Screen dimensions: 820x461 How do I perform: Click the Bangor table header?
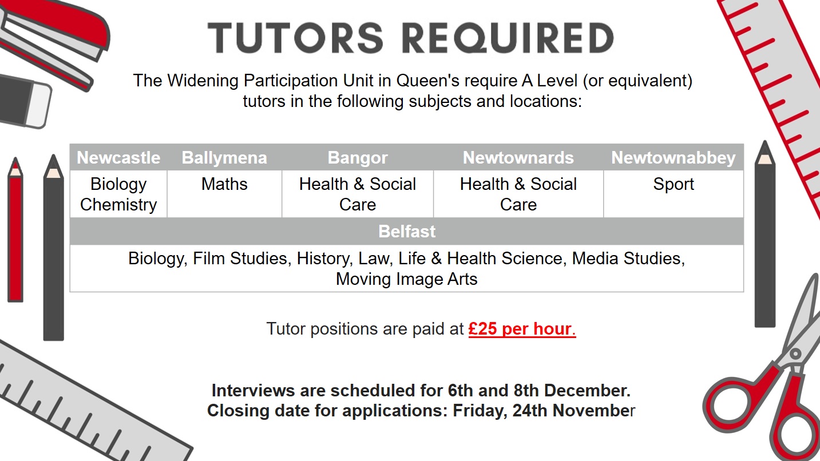(358, 158)
